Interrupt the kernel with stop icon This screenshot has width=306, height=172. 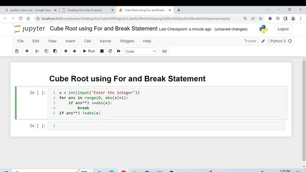pos(102,51)
